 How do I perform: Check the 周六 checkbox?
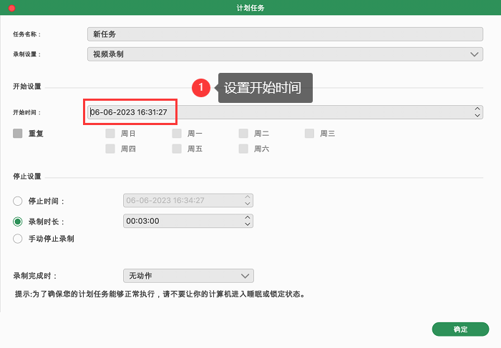243,149
